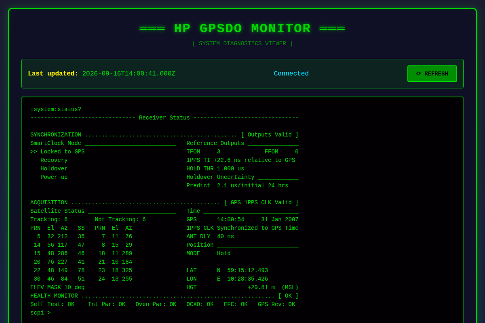Click 'EFC: OK' status
The image size is (485, 323).
pyautogui.click(x=236, y=304)
